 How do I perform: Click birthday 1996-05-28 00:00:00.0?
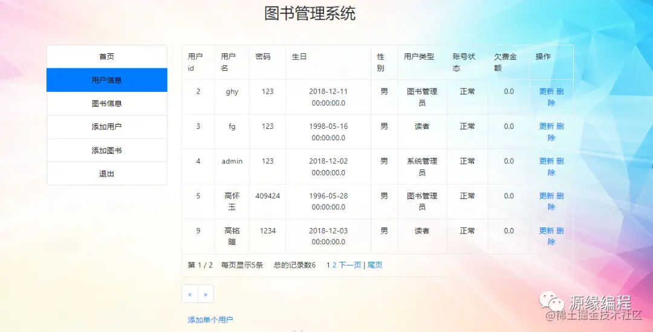328,201
